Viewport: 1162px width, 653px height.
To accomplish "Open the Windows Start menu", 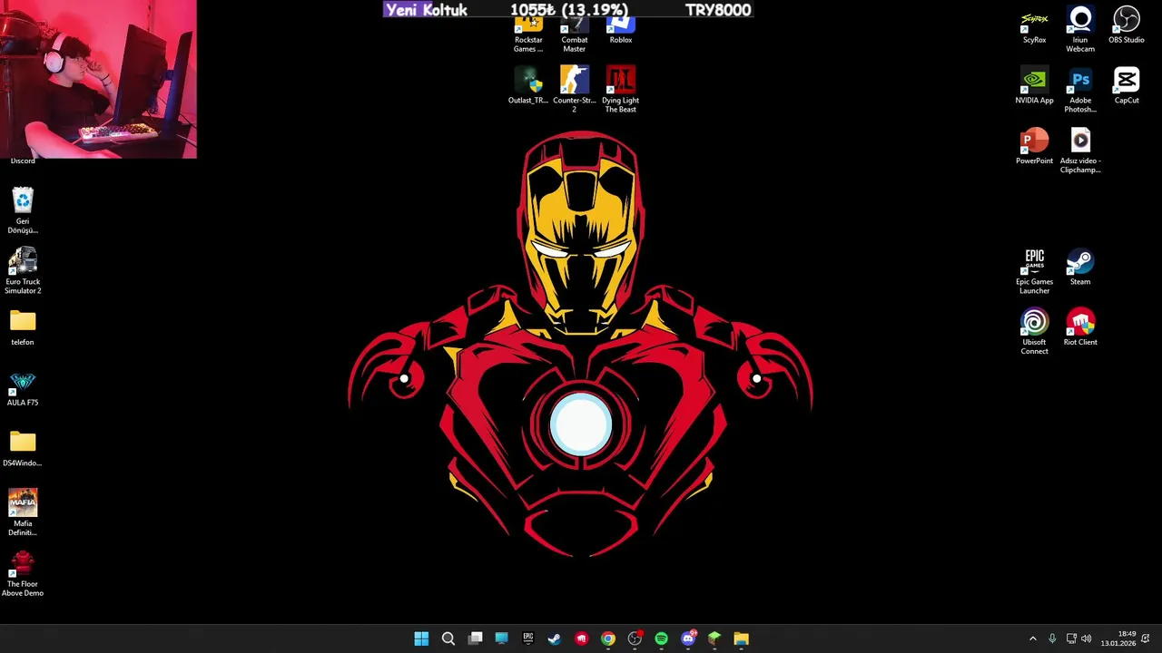I will 421,638.
